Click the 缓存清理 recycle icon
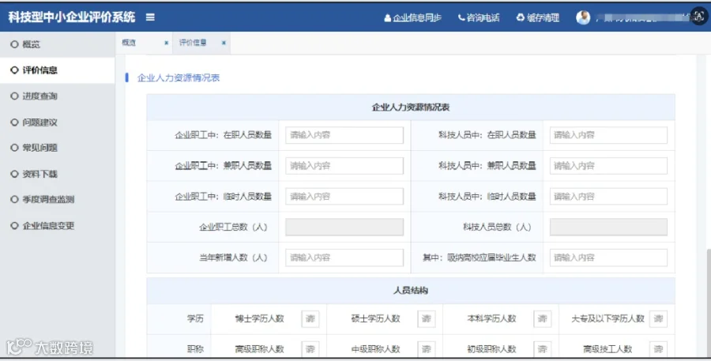This screenshot has height=361, width=711. tap(520, 17)
